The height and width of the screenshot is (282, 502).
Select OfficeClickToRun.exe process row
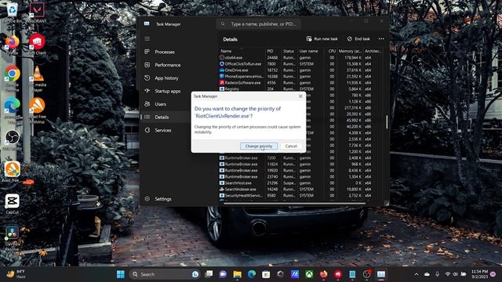pos(301,64)
